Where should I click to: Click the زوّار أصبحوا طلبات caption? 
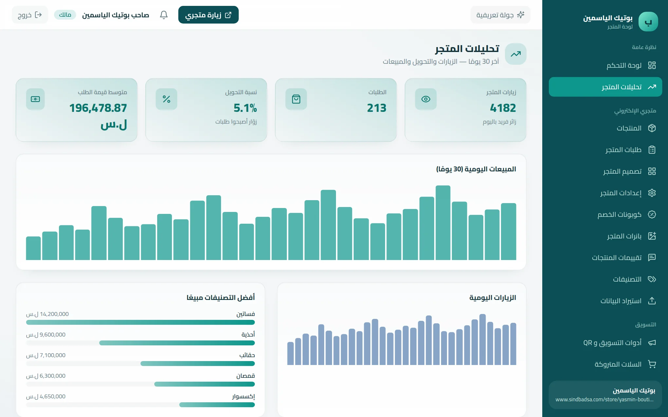click(236, 122)
